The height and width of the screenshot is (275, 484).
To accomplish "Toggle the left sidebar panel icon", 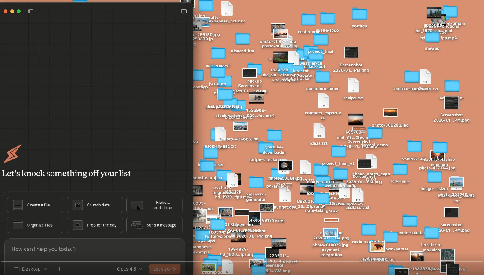I will click(x=31, y=11).
